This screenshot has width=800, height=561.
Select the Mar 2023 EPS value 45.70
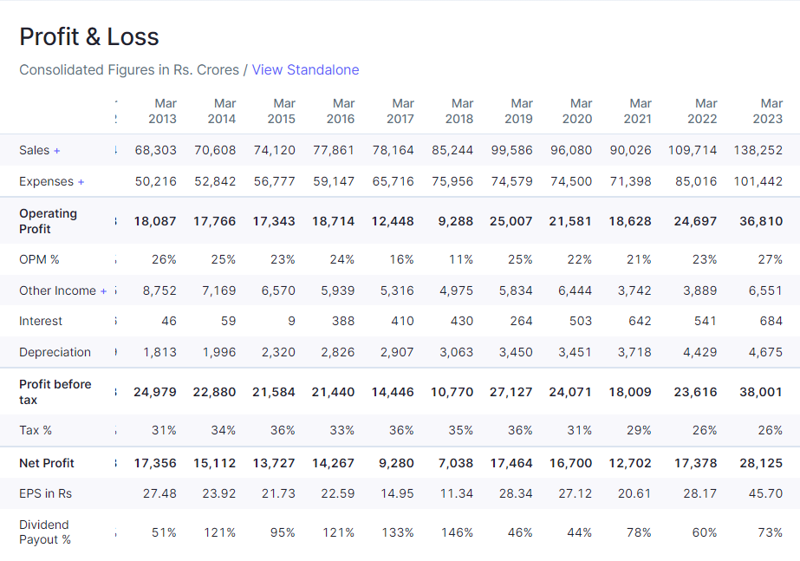point(765,493)
